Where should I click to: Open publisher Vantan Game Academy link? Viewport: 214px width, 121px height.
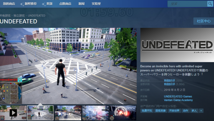178,100
